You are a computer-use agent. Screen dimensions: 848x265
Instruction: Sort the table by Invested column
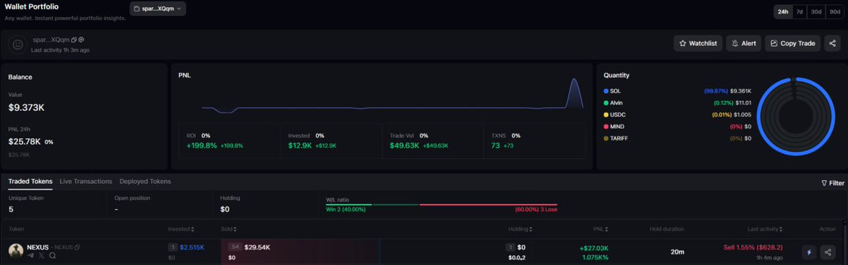[181, 229]
